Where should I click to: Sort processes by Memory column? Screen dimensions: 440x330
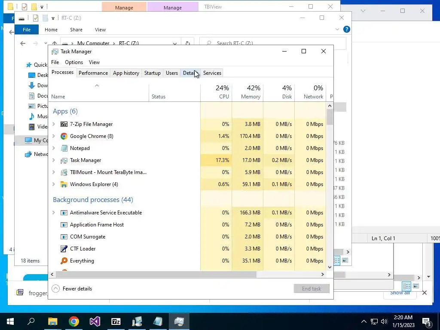click(x=248, y=92)
